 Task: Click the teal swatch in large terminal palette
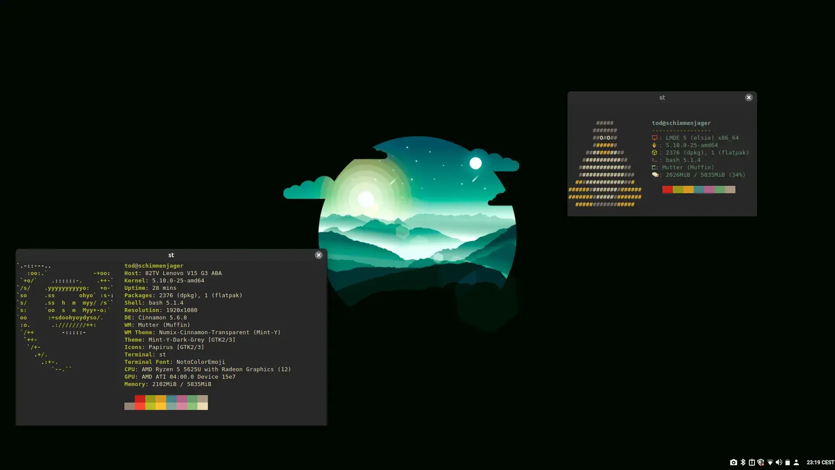tap(171, 399)
